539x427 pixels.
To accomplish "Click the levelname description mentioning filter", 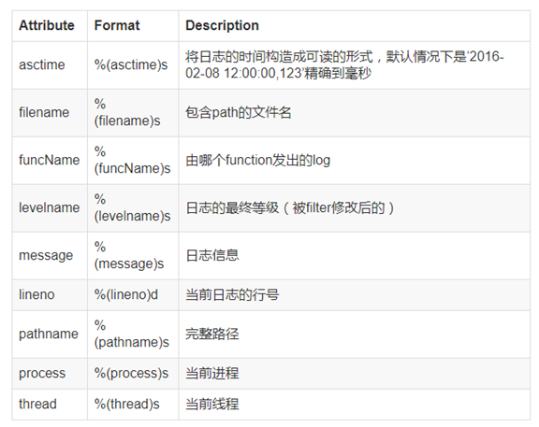I will tap(290, 207).
